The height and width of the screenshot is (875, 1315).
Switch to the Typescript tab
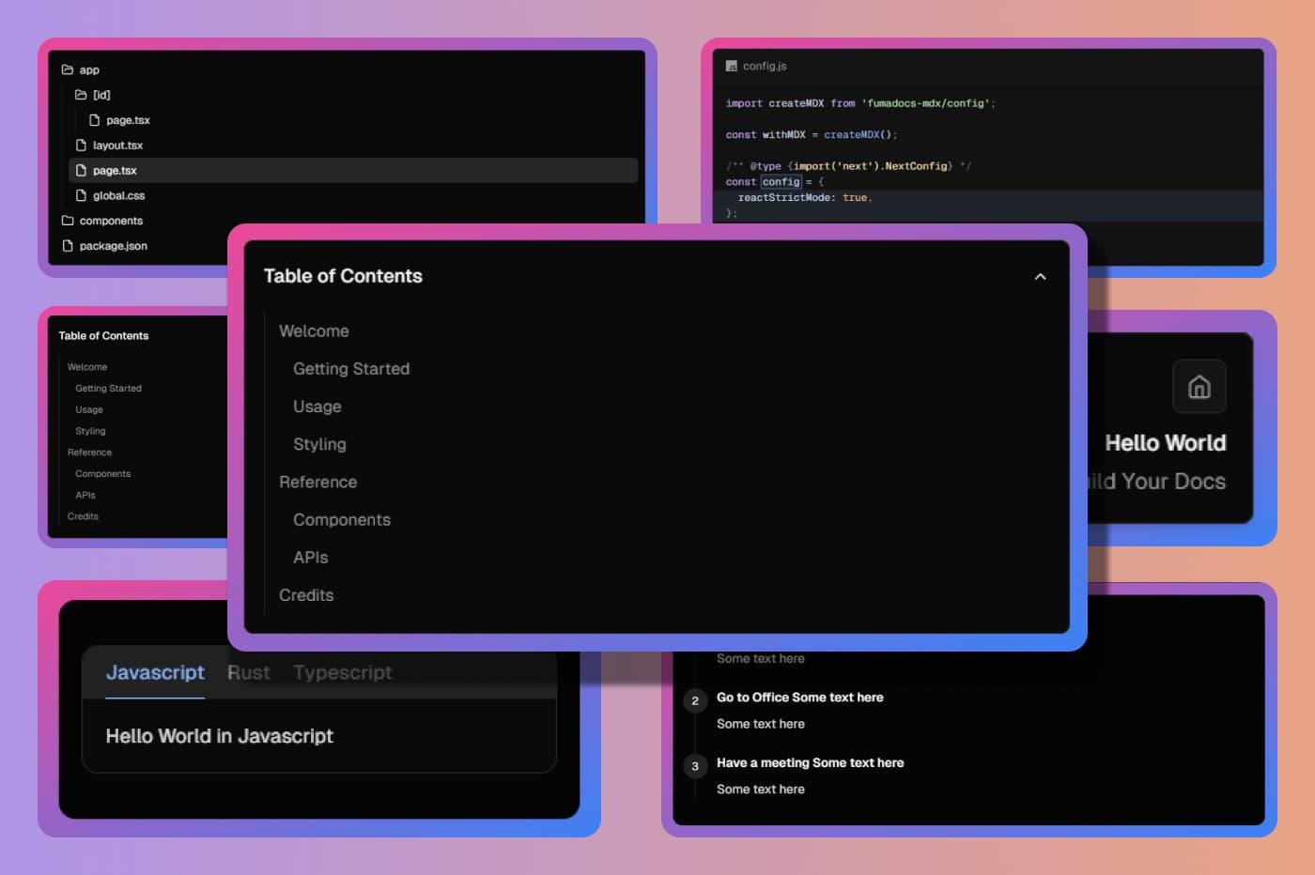point(342,672)
